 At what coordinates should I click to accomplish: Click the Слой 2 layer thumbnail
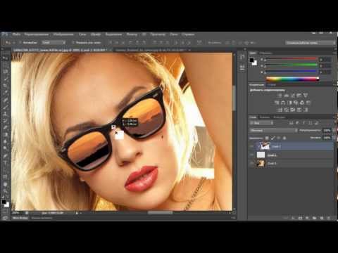265,146
